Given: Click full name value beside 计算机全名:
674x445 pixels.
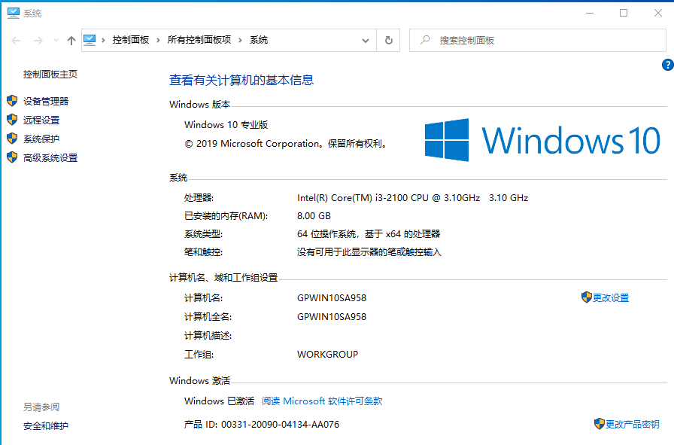Looking at the screenshot, I should [x=332, y=317].
